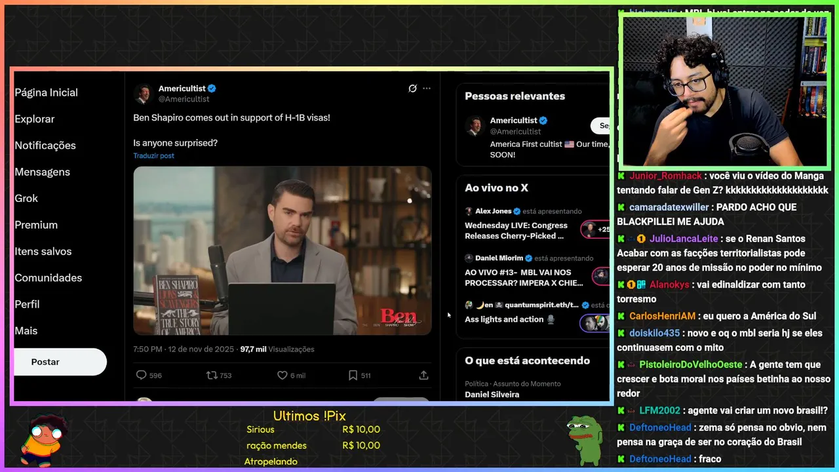Open the Daniel Silveira trending topic
839x472 pixels.
492,395
